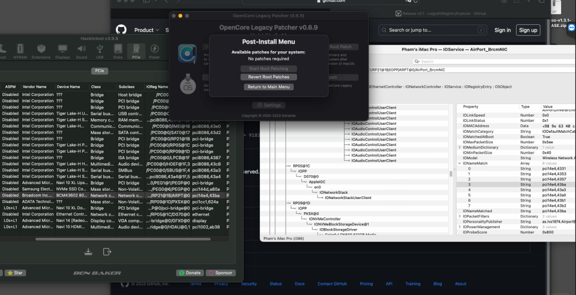Click the Property column header in IORegistryExplorer

[x=471, y=106]
